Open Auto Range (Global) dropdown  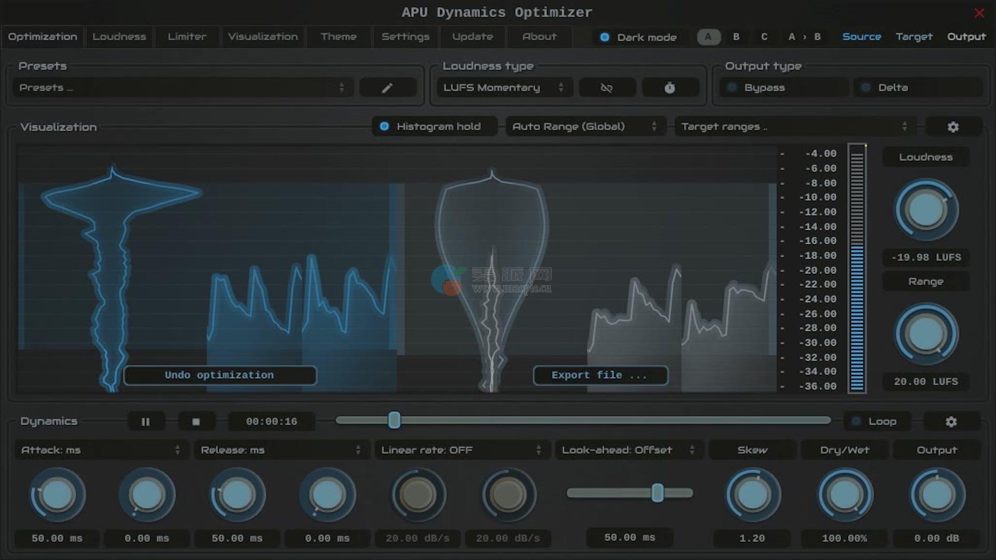click(x=586, y=127)
